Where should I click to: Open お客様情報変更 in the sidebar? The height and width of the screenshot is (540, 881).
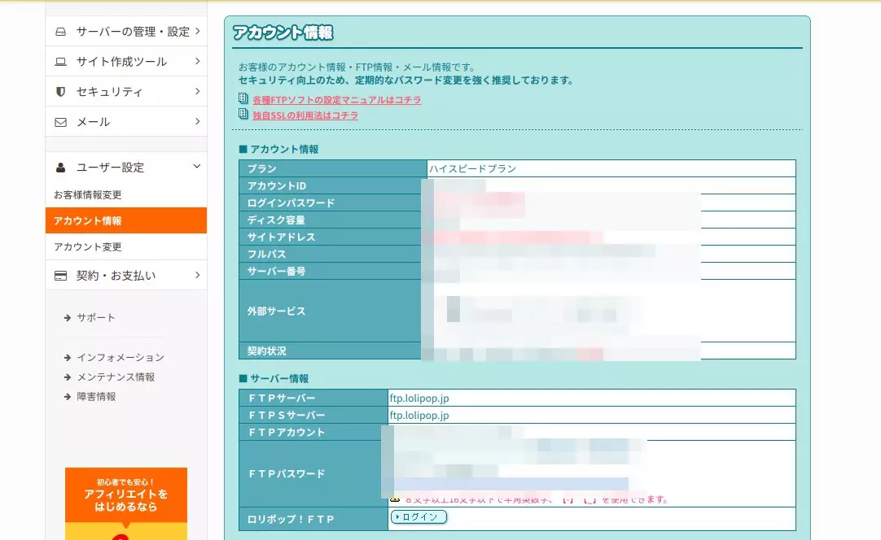click(x=88, y=195)
